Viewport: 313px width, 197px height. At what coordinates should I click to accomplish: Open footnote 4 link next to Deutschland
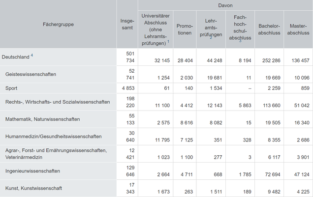click(31, 56)
